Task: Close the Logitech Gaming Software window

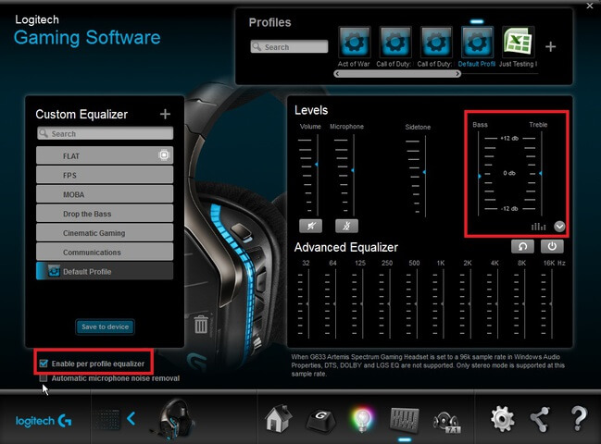Action: tap(590, 6)
